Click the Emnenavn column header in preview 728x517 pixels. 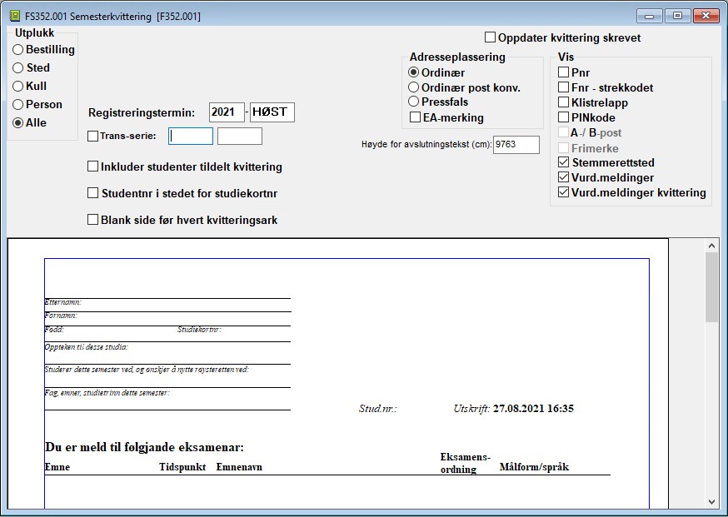pyautogui.click(x=239, y=467)
